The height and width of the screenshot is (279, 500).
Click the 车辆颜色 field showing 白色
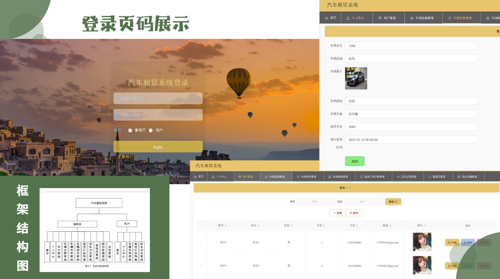coord(411,101)
